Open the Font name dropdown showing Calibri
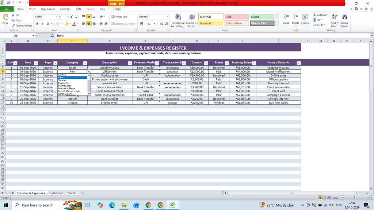Viewport: 374px width, 210px height. click(x=57, y=17)
